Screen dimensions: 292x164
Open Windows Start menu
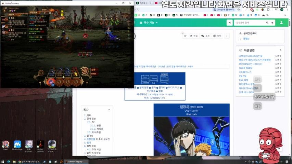pyautogui.click(x=3, y=162)
